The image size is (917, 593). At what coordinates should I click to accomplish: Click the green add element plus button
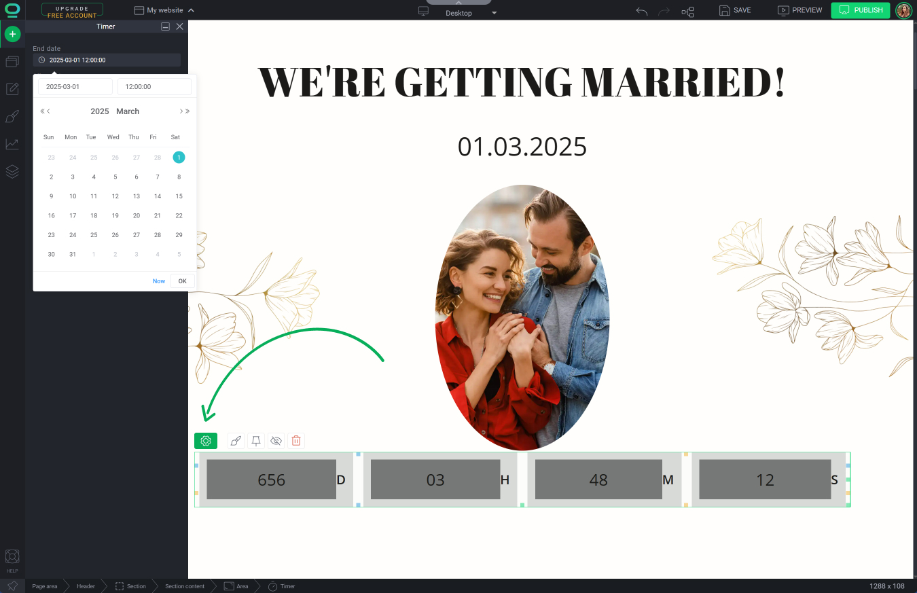coord(12,34)
